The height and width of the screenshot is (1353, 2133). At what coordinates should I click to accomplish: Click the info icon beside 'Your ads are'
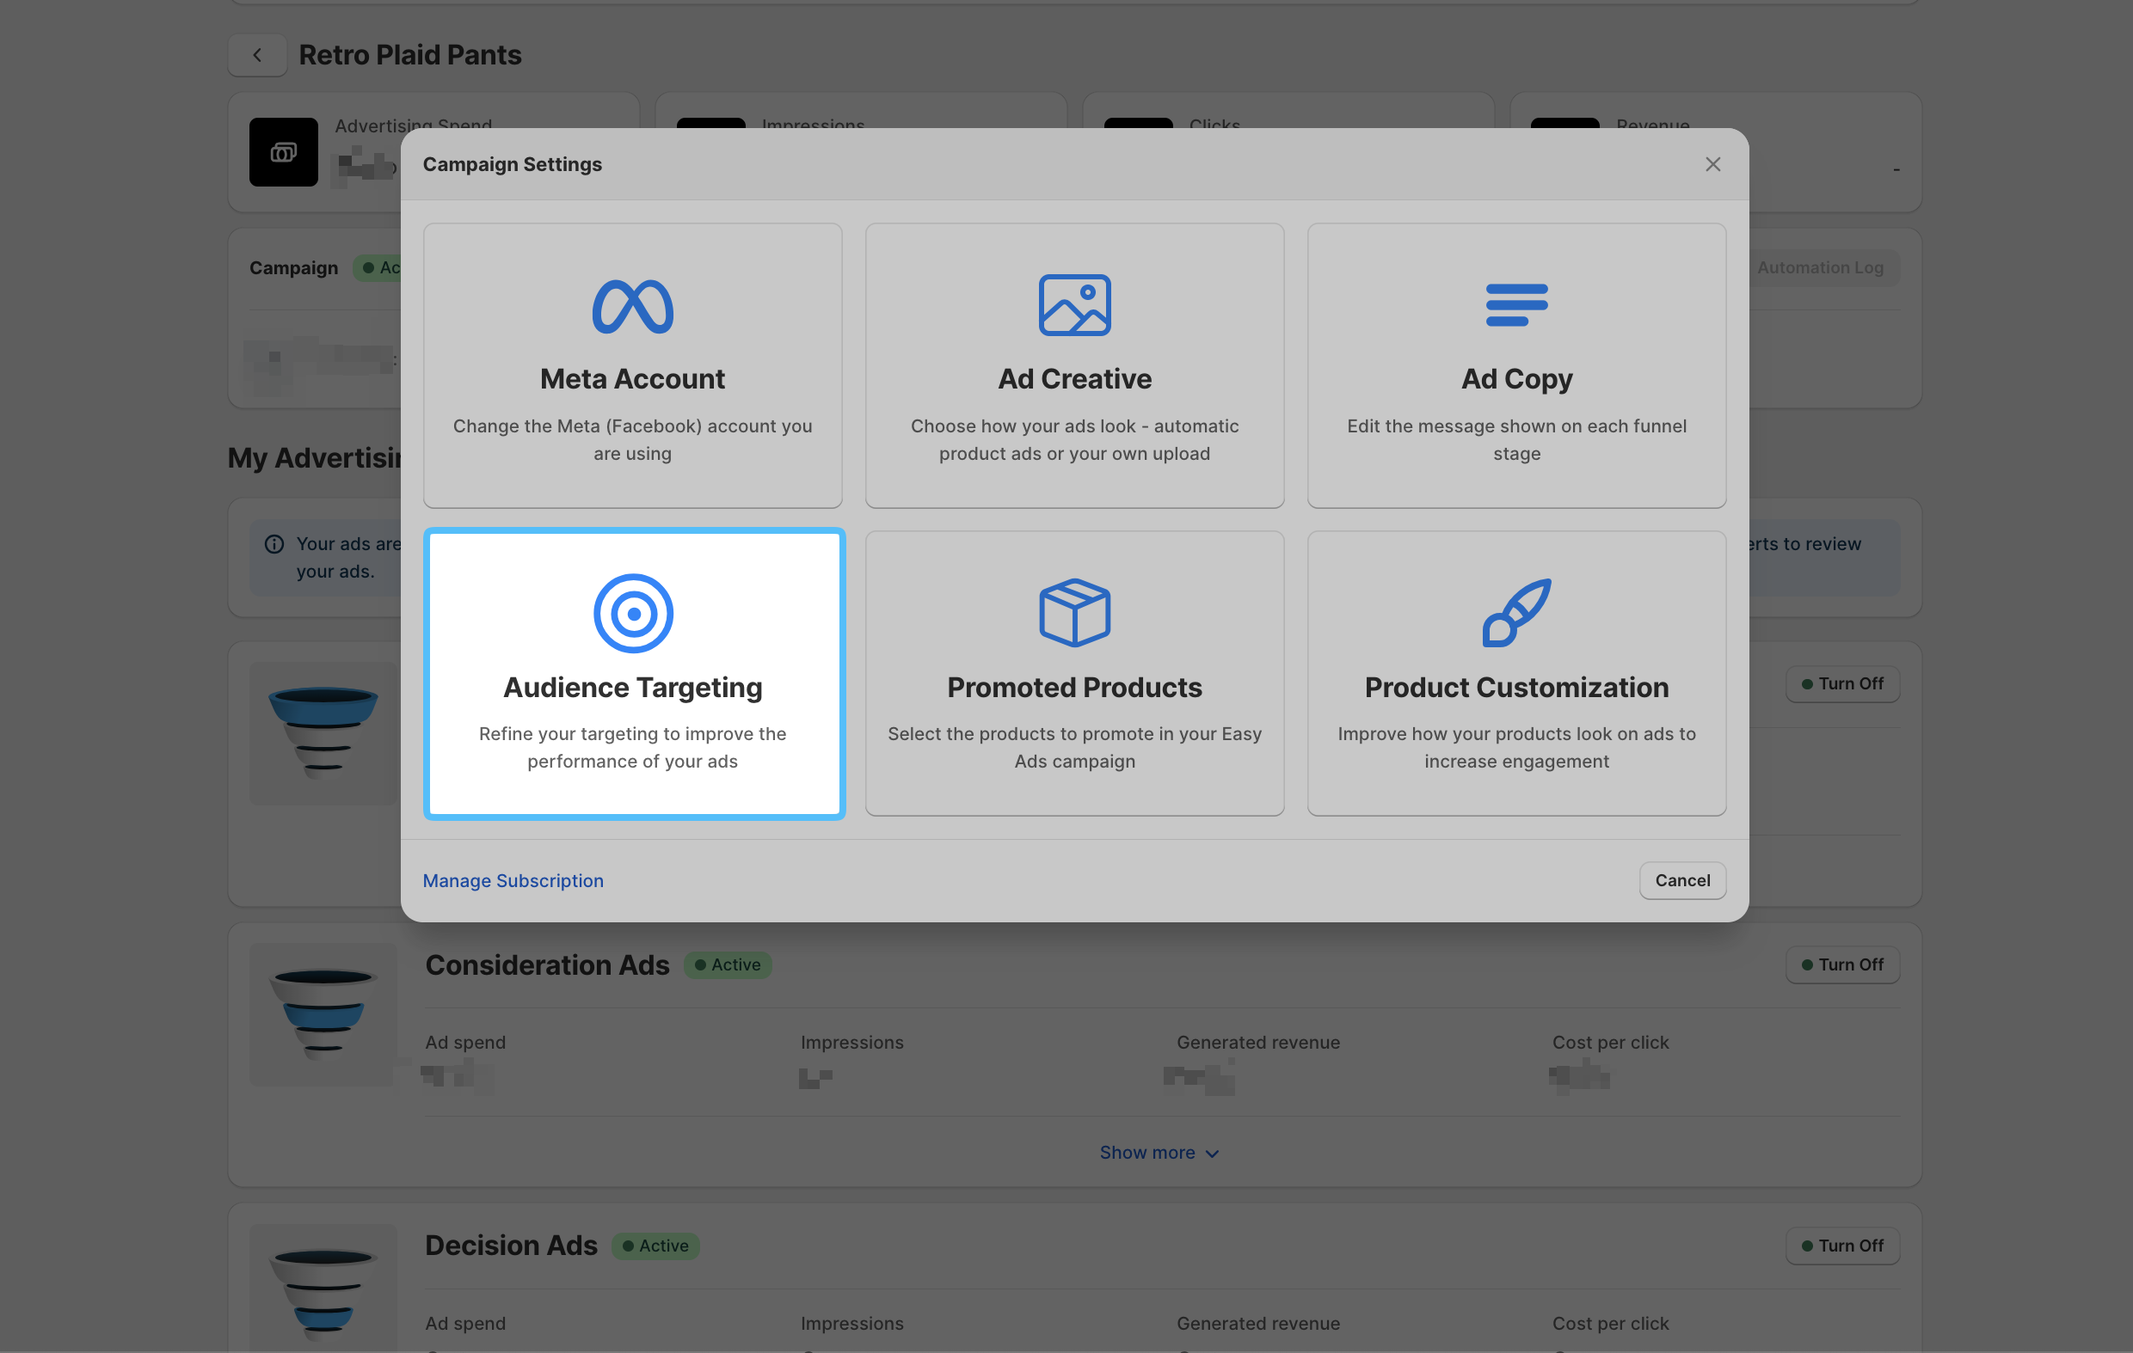[x=274, y=543]
